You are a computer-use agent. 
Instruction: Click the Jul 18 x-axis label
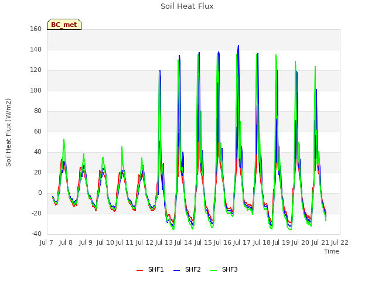[x=262, y=242]
